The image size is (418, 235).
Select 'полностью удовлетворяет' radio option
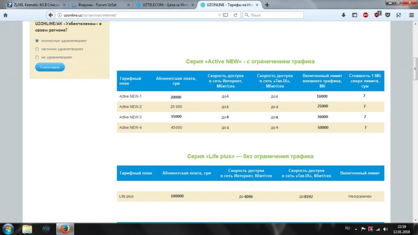pyautogui.click(x=37, y=41)
